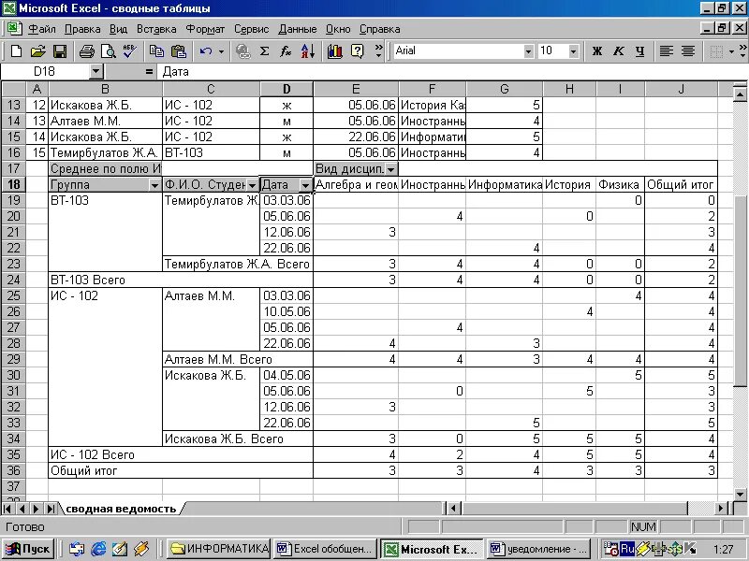Screen dimensions: 749x561
Task: Switch to уведомление Word taskbar button
Action: 539,549
